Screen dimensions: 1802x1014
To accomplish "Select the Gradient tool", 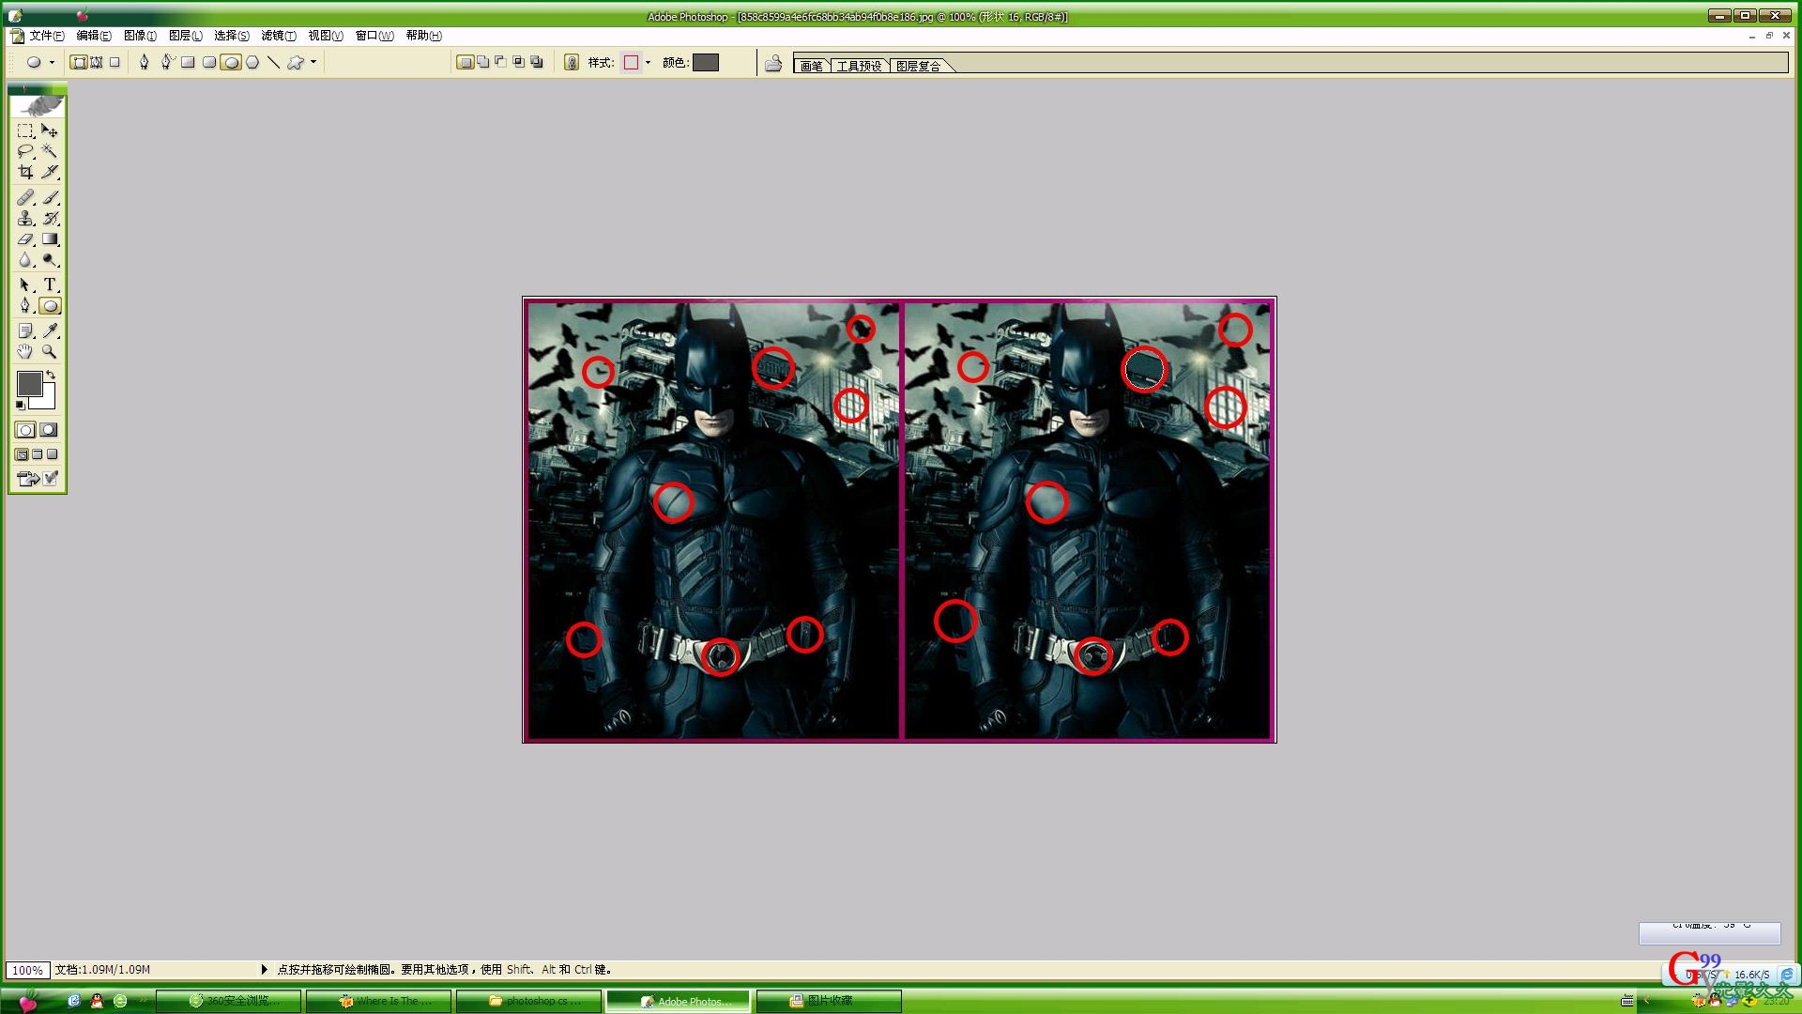I will click(x=50, y=238).
